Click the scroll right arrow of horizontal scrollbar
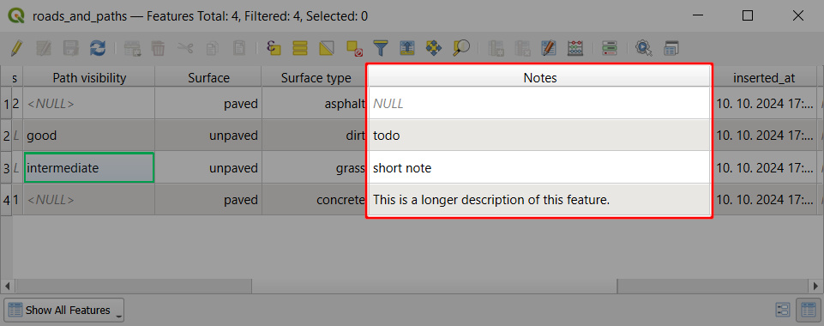 point(816,286)
